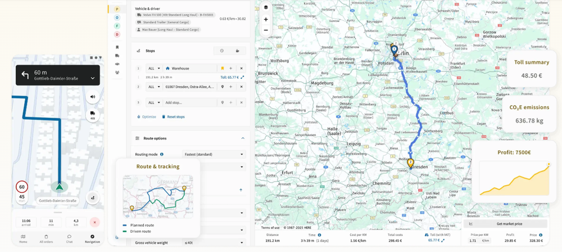Select the Standard Trailer chip
The image size is (562, 252).
(x=163, y=22)
